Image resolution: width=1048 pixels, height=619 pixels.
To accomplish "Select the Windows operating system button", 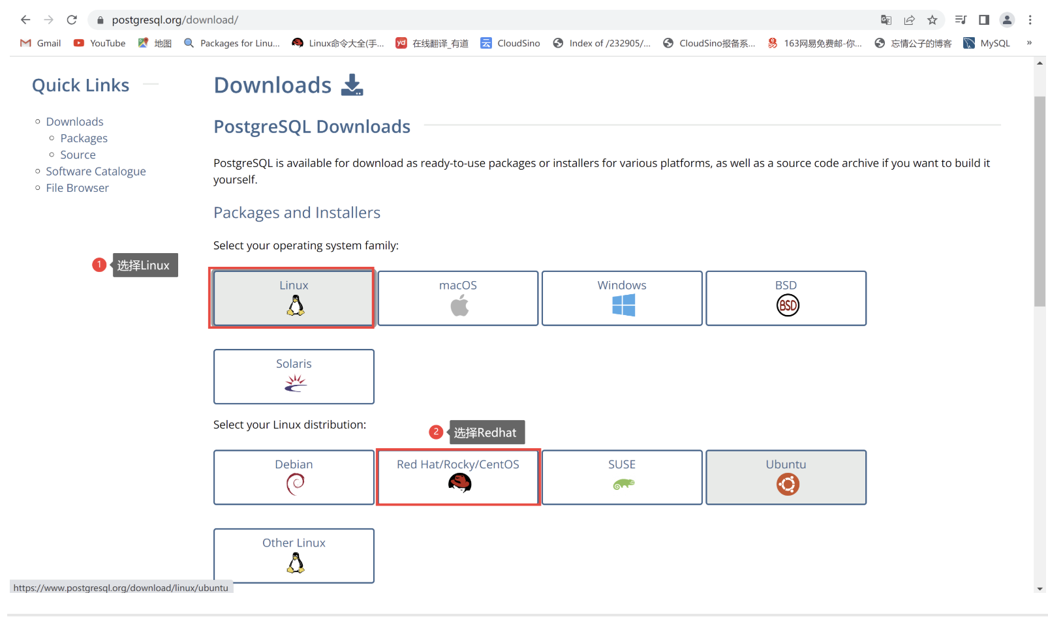I will tap(622, 298).
